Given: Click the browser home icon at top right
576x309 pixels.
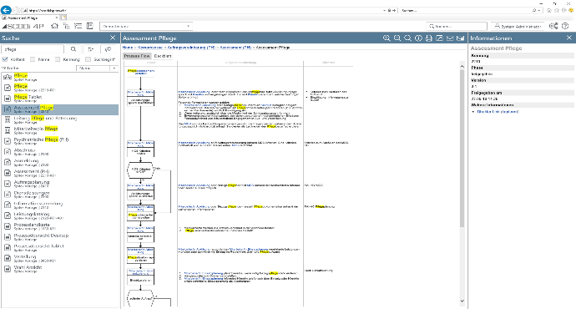Looking at the screenshot, I should pyautogui.click(x=549, y=10).
